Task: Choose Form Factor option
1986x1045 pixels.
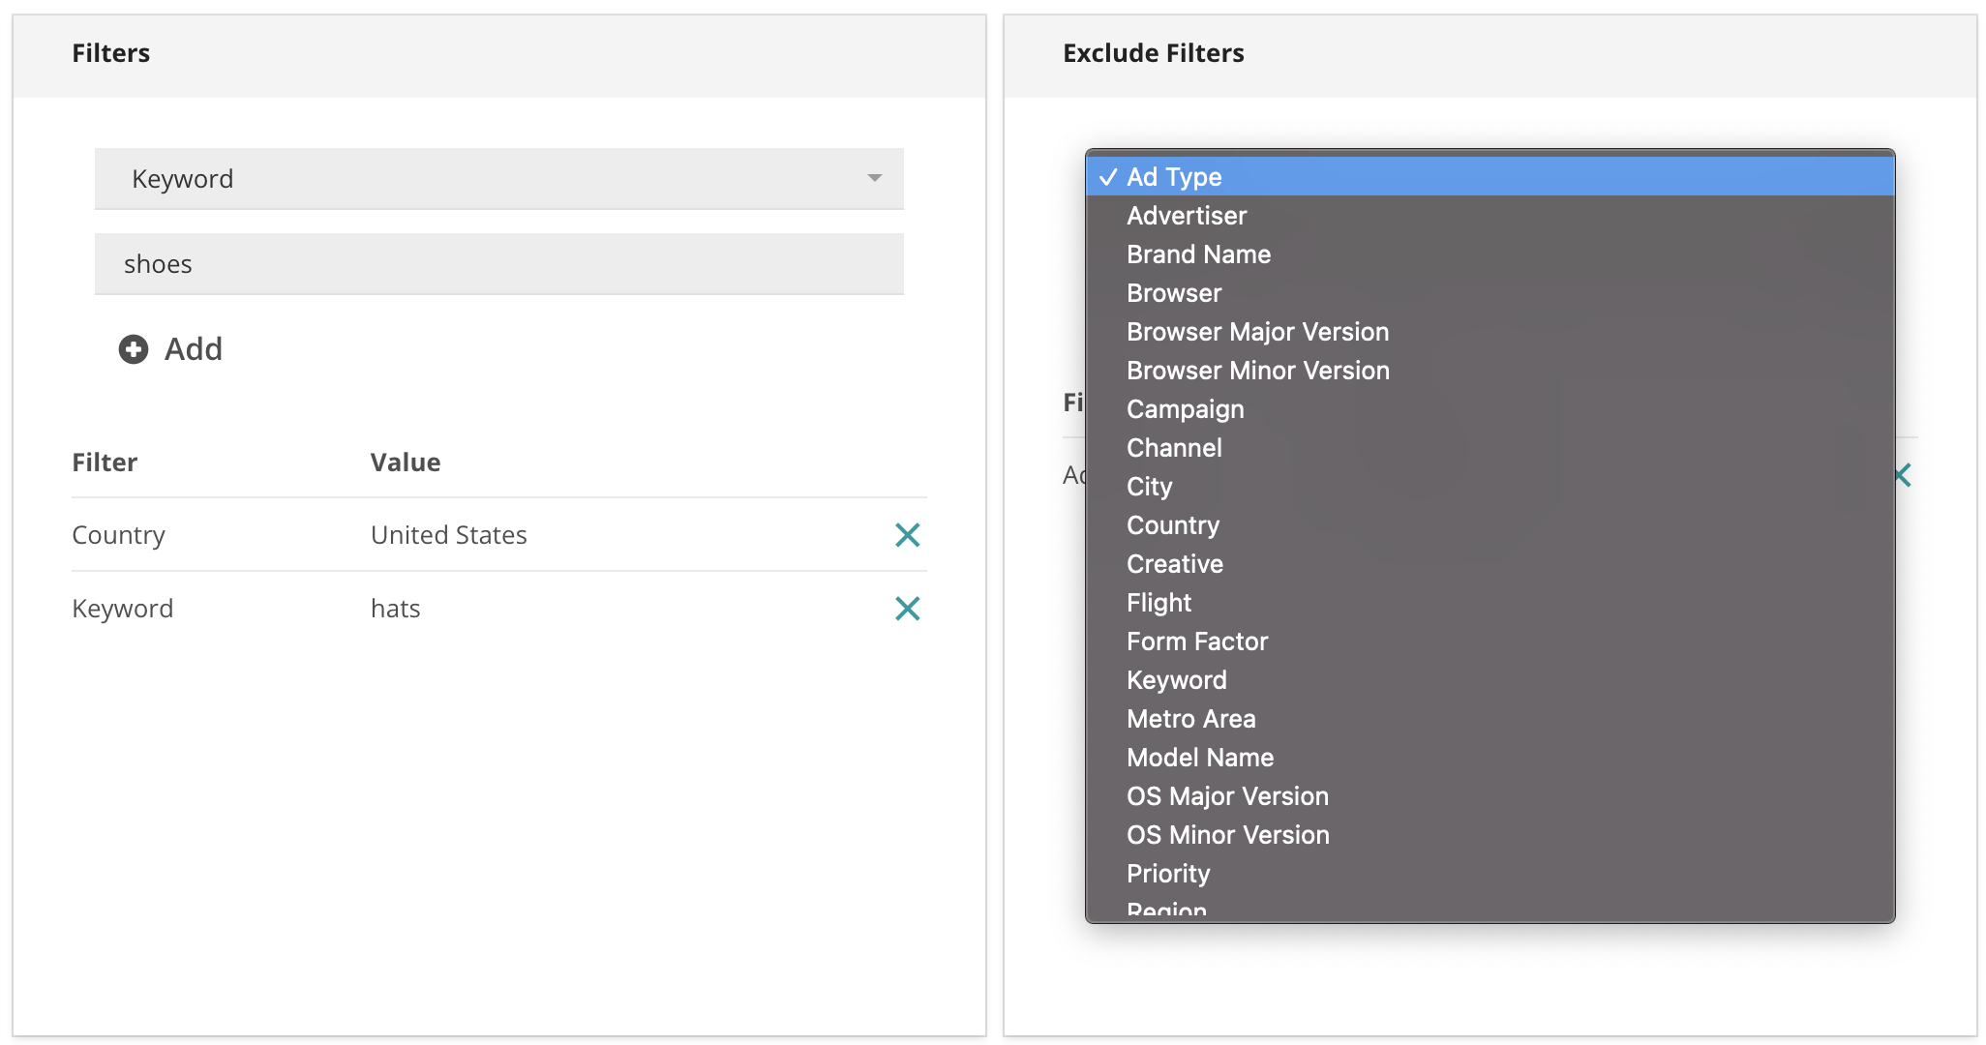Action: [1196, 642]
